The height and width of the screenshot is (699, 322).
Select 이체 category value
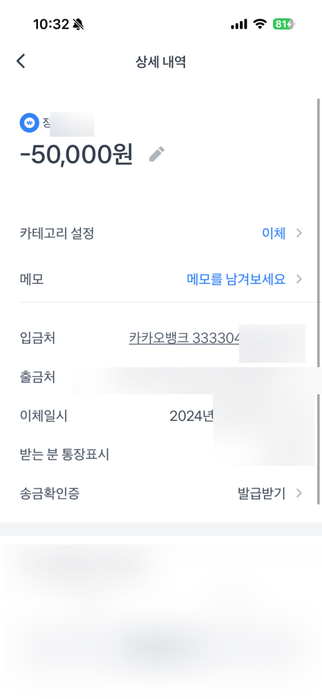(274, 233)
